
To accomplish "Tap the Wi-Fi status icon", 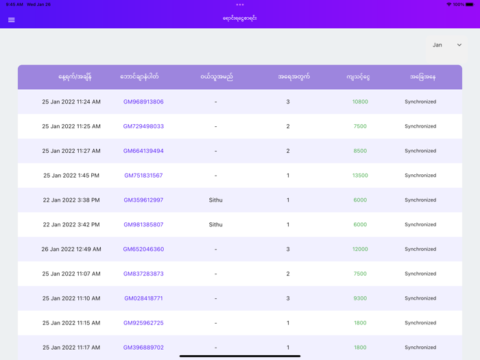I will [x=448, y=5].
